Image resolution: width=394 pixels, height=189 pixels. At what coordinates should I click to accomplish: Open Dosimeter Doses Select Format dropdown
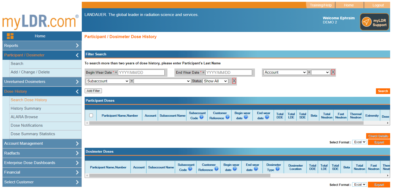(359, 185)
